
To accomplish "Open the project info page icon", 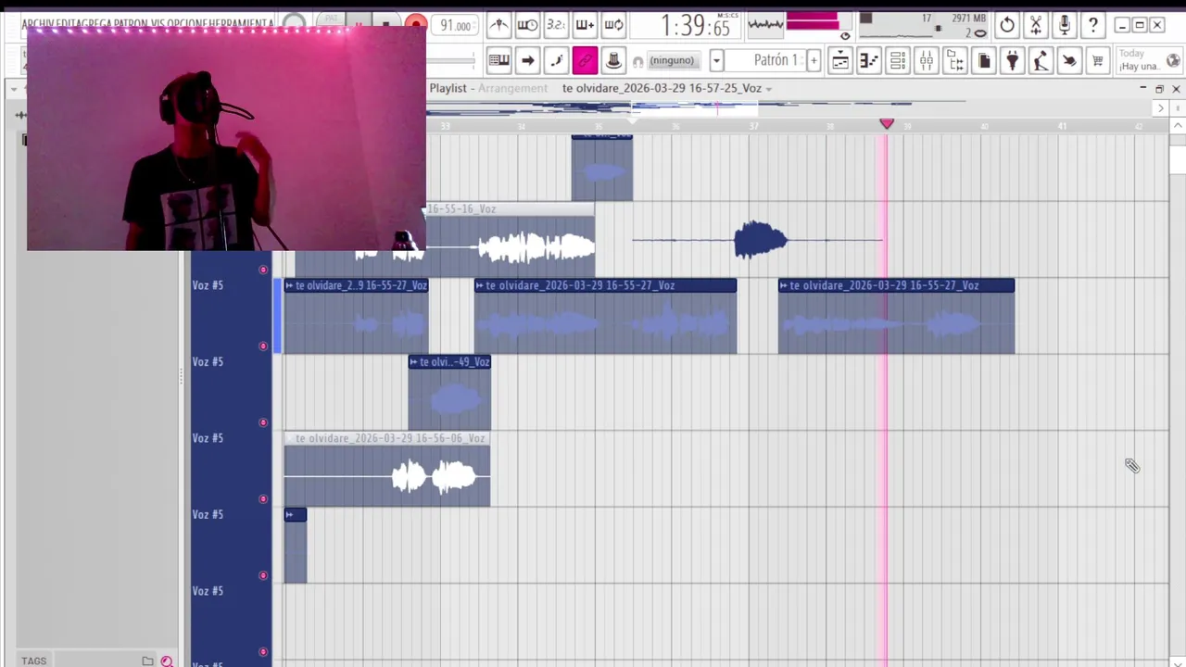I will (x=984, y=61).
